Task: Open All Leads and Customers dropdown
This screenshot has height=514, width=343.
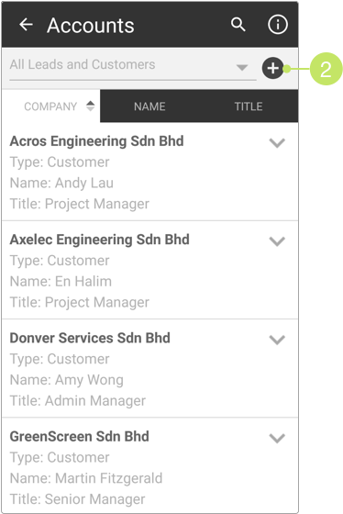Action: coord(133,65)
